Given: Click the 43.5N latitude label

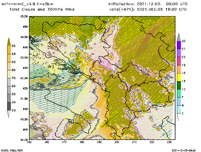Looking at the screenshot, I should (24, 57).
